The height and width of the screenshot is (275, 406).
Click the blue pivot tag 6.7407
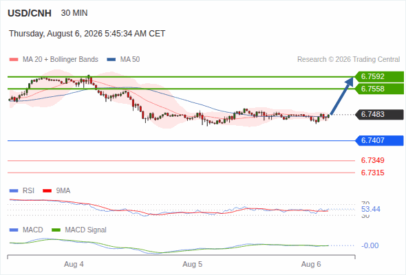point(379,140)
